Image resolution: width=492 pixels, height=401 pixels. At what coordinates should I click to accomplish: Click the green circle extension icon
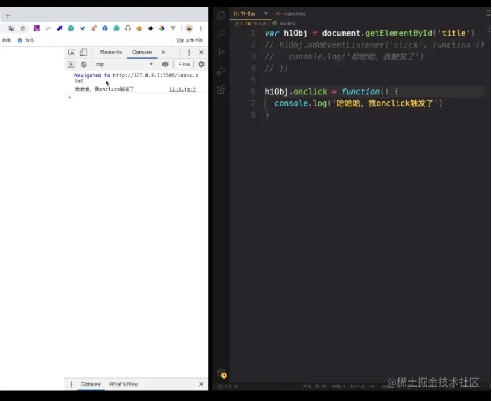71,28
